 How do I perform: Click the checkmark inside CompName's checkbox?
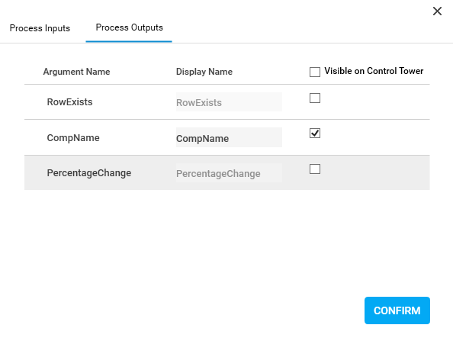tap(315, 133)
